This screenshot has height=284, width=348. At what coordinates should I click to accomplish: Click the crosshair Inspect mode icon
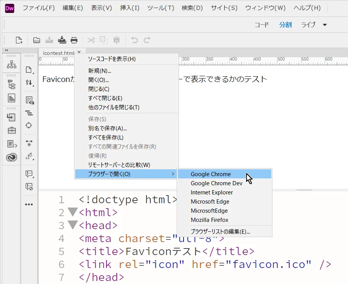[29, 125]
